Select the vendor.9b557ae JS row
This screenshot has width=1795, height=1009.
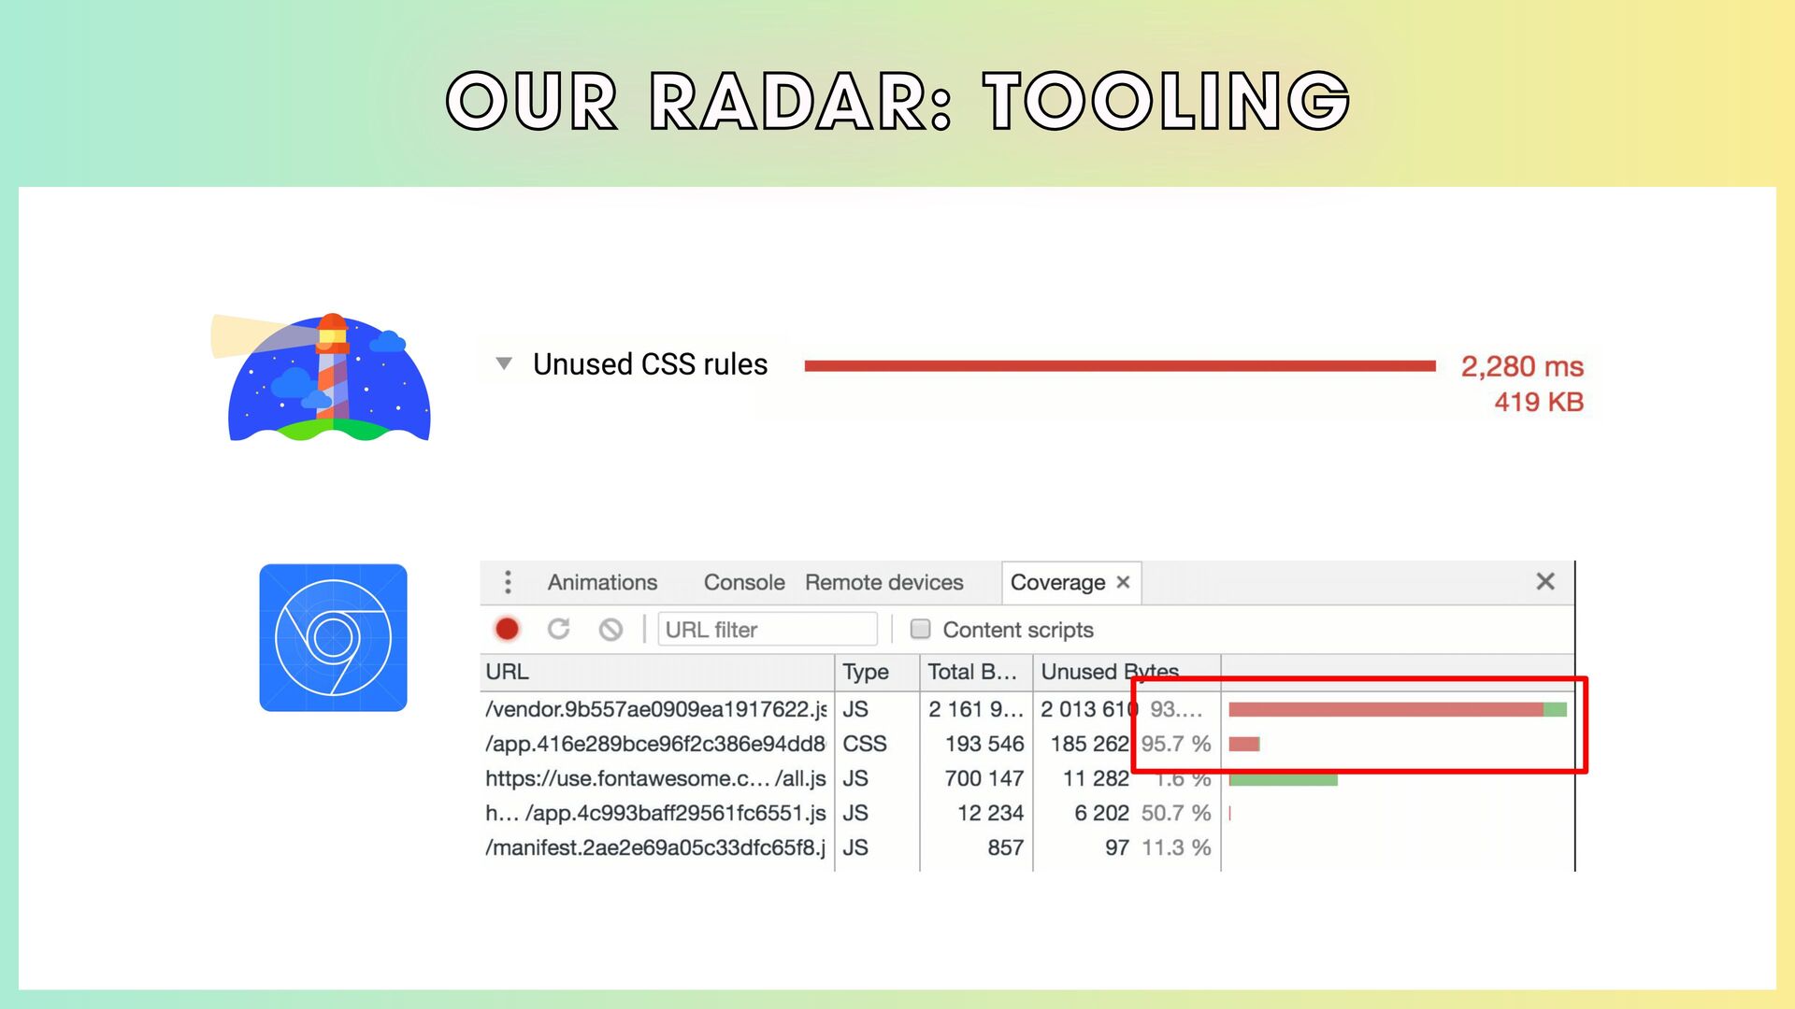click(x=654, y=710)
